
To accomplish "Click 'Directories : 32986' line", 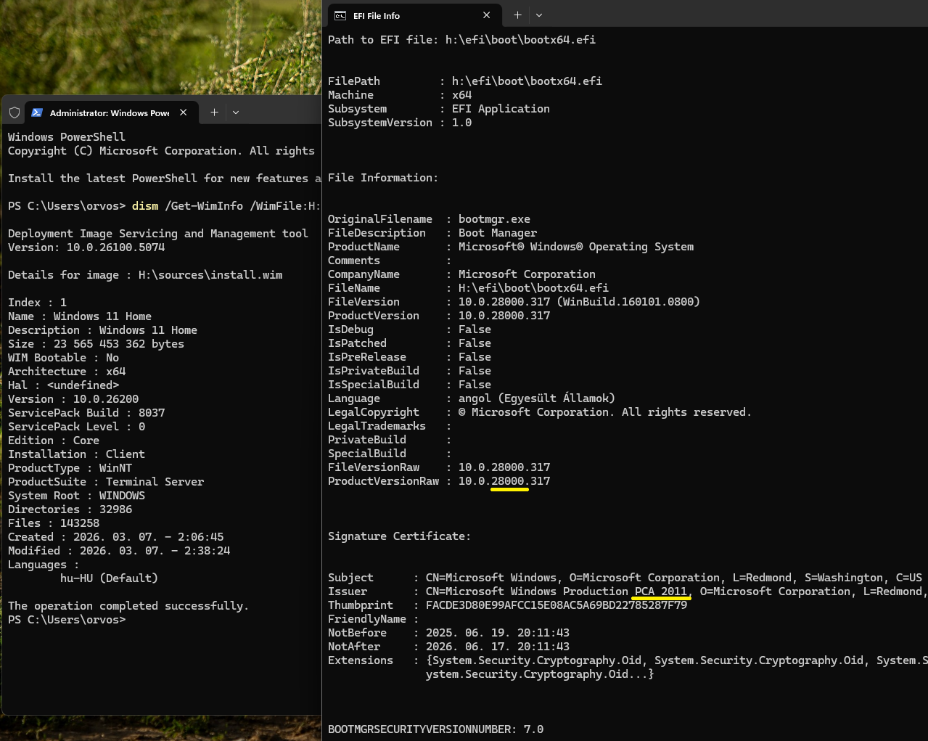I will point(70,509).
